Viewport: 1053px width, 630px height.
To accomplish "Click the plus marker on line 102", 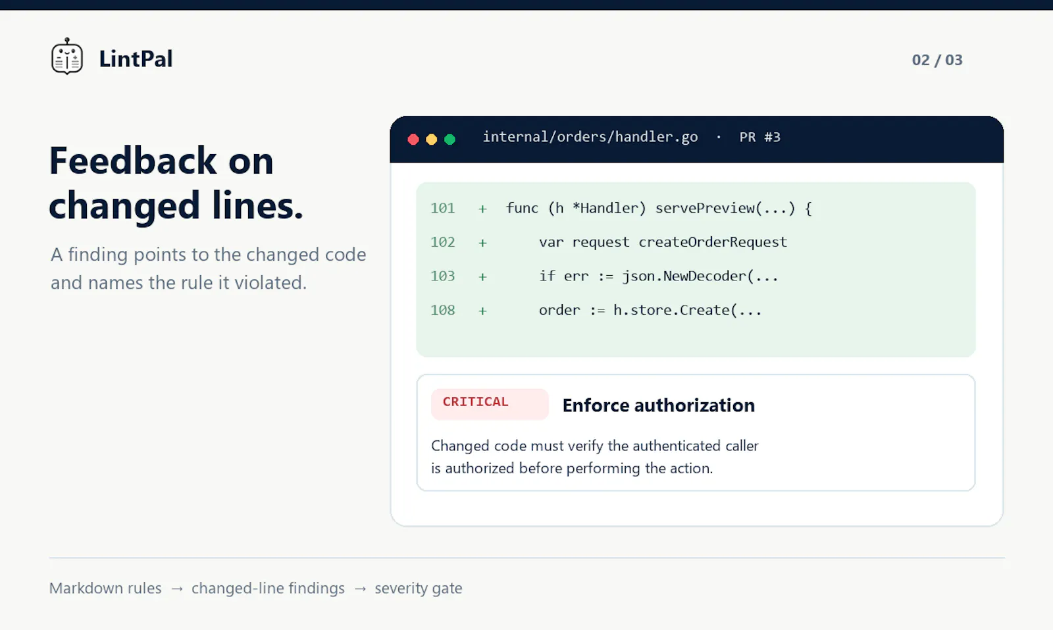I will coord(482,243).
